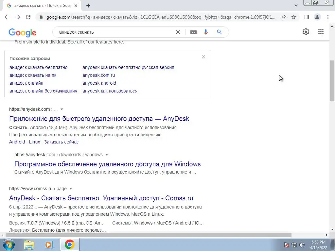Open the side panel icon in Chrome toolbar
Image resolution: width=335 pixels, height=251 pixels.
[x=307, y=17]
